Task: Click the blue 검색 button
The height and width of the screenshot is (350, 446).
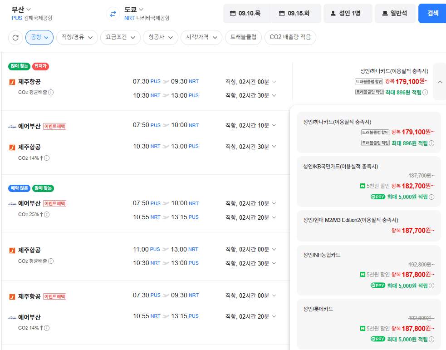Action: click(x=433, y=13)
